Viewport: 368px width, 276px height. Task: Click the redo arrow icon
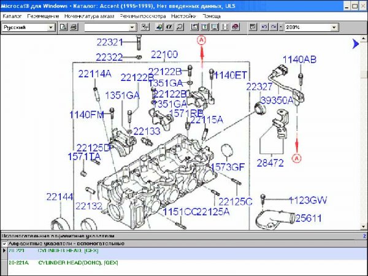point(274,28)
